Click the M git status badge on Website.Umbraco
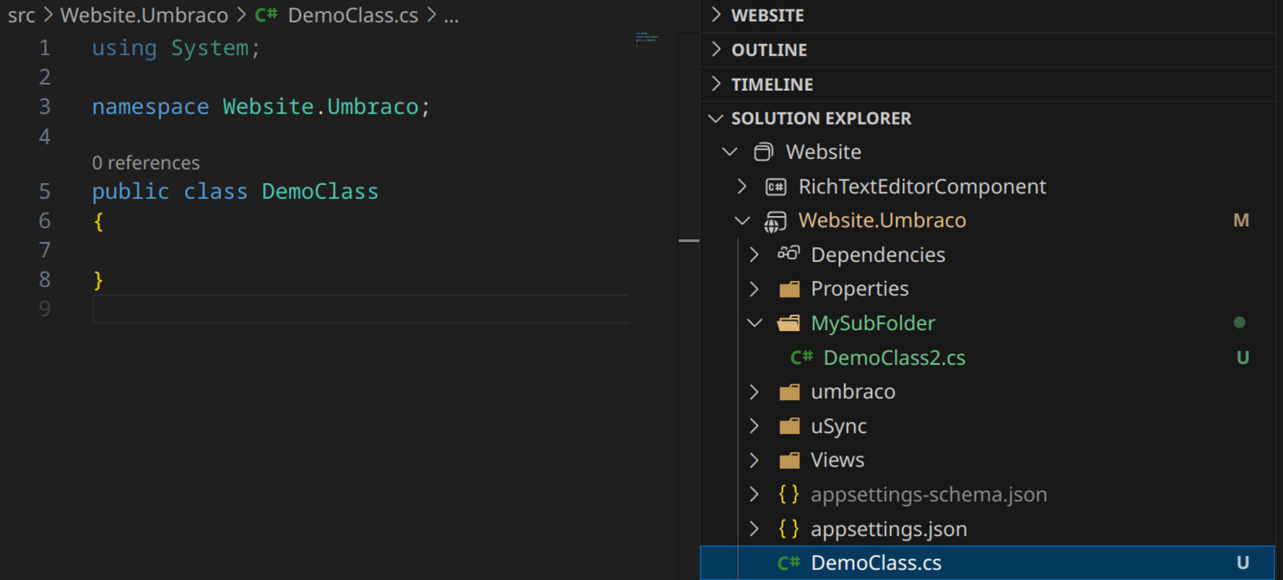This screenshot has width=1283, height=580. coord(1241,220)
